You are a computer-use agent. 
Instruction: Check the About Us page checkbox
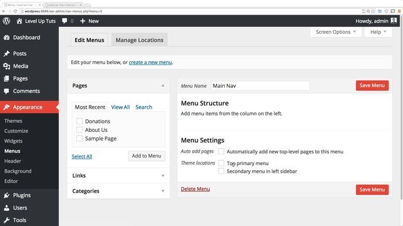click(79, 130)
